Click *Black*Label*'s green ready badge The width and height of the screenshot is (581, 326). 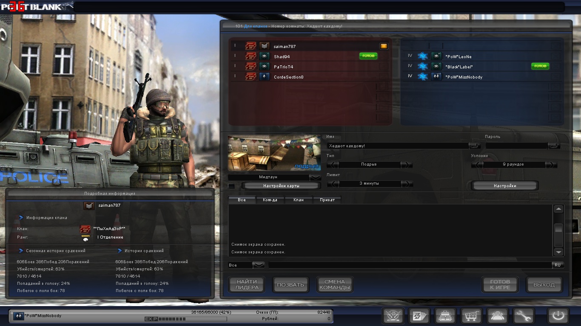click(x=540, y=66)
